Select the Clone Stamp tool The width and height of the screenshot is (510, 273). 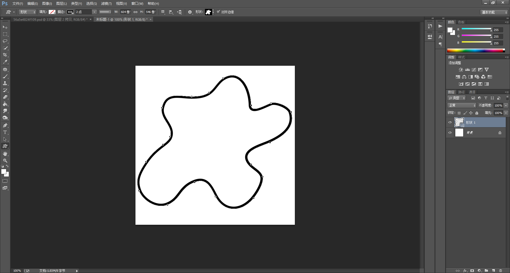(x=5, y=83)
